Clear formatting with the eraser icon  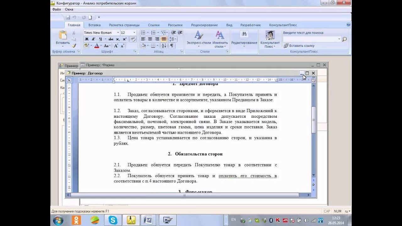[x=133, y=39]
